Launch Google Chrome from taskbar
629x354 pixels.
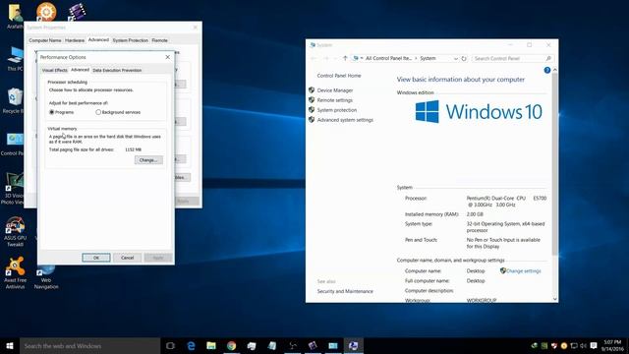(x=232, y=346)
